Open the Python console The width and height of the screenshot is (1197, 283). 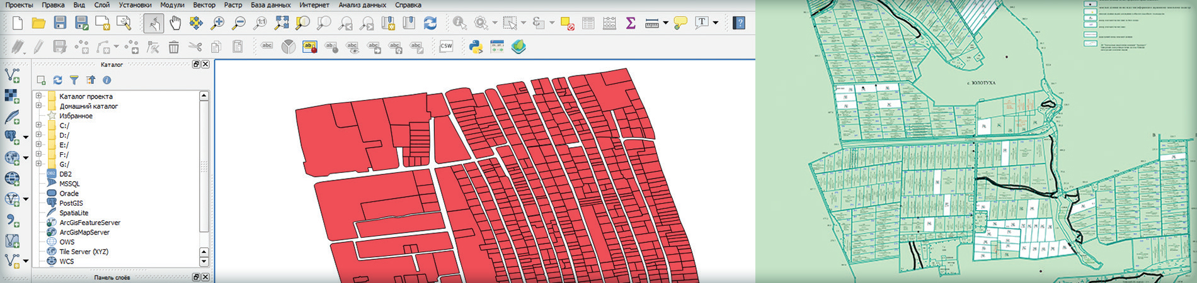tap(476, 47)
